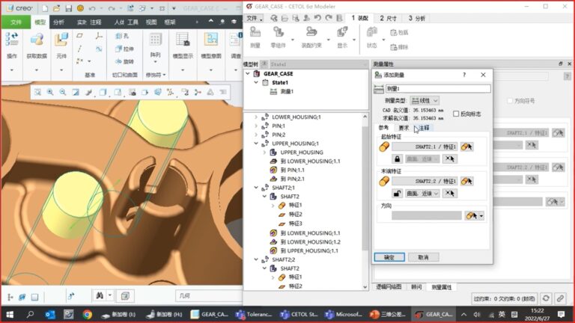575x323 pixels.
Task: Click the Windows Start button
Action: (10, 314)
